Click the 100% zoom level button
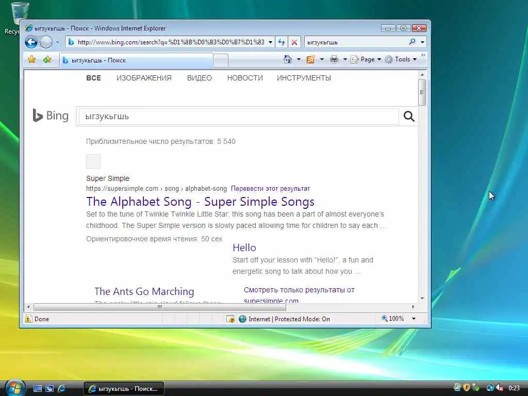The width and height of the screenshot is (528, 396). 392,319
